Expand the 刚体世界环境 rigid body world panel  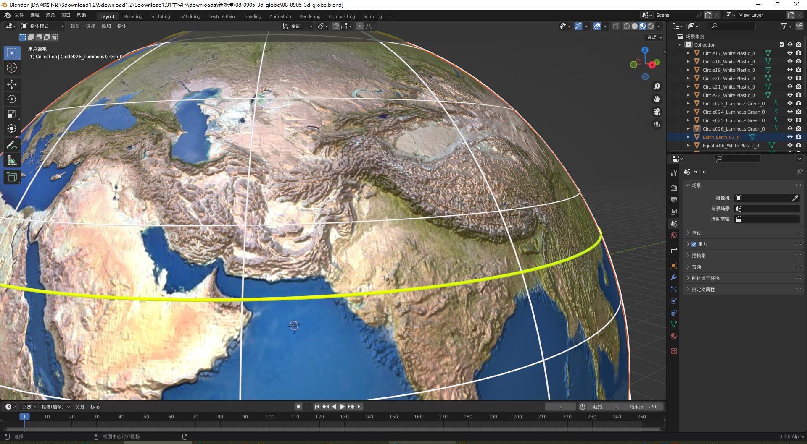pyautogui.click(x=742, y=278)
